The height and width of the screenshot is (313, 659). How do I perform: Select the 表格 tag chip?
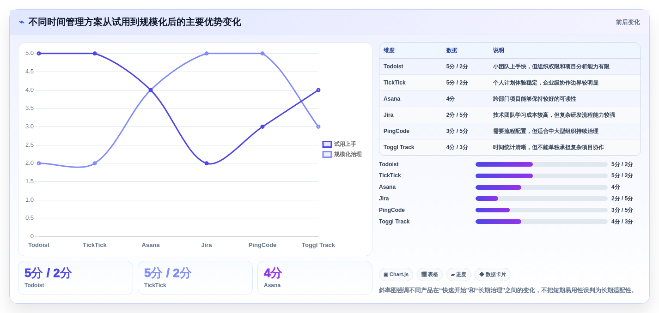pos(430,274)
